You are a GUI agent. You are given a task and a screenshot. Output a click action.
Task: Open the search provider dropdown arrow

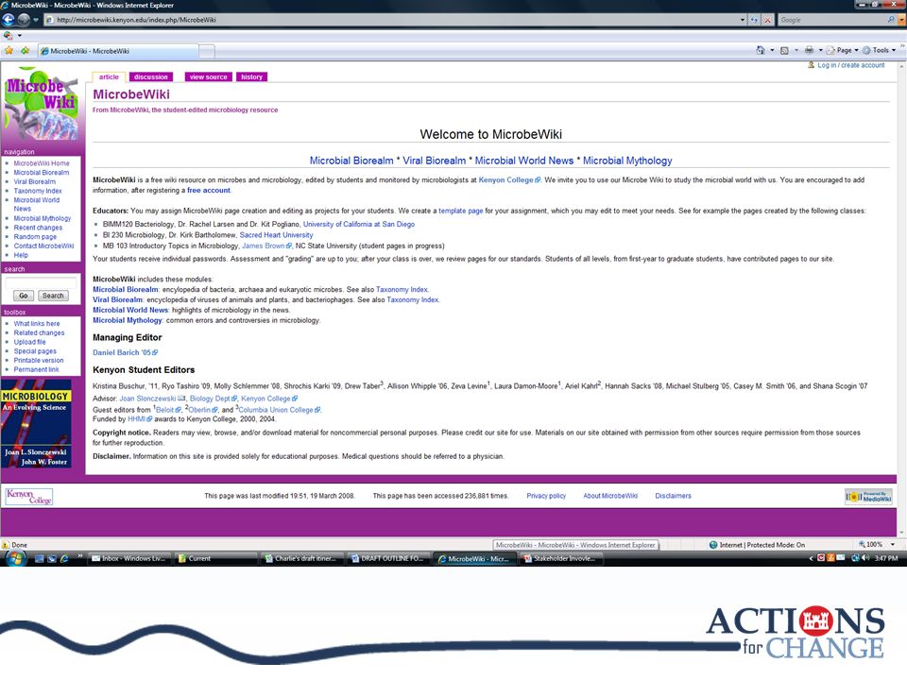point(901,20)
